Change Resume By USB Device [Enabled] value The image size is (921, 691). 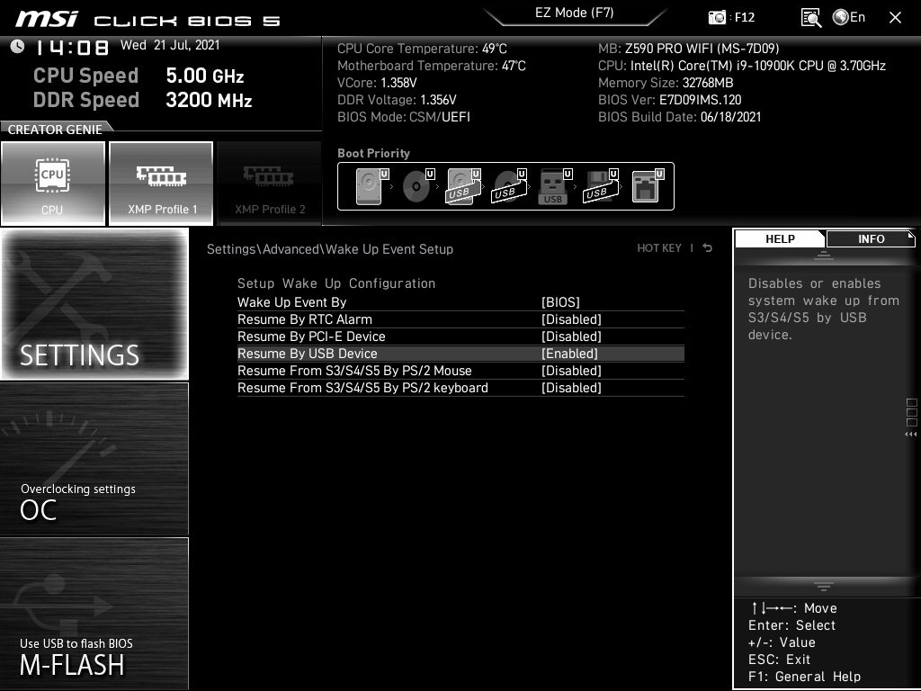(x=569, y=353)
